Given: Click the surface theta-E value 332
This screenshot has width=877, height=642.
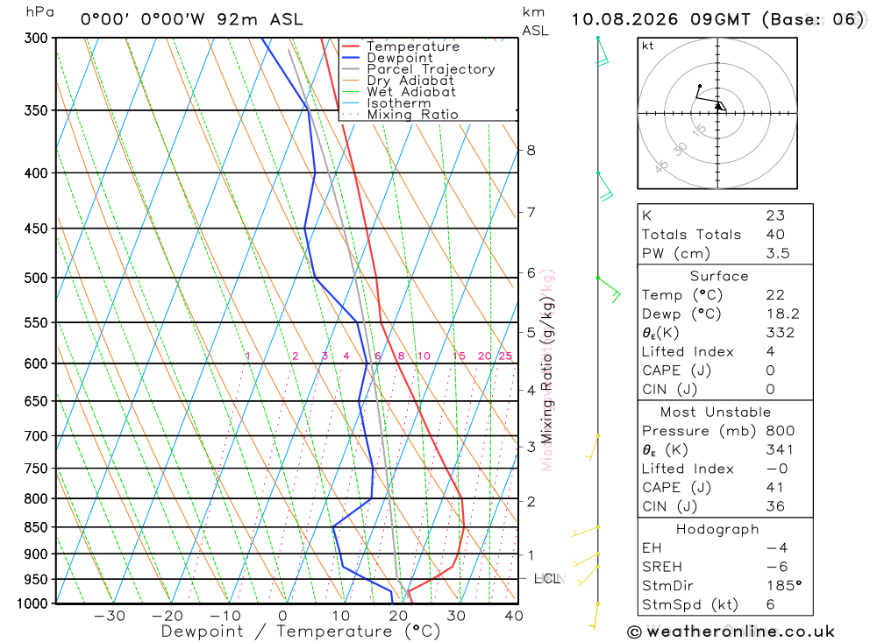Looking at the screenshot, I should pos(781,333).
